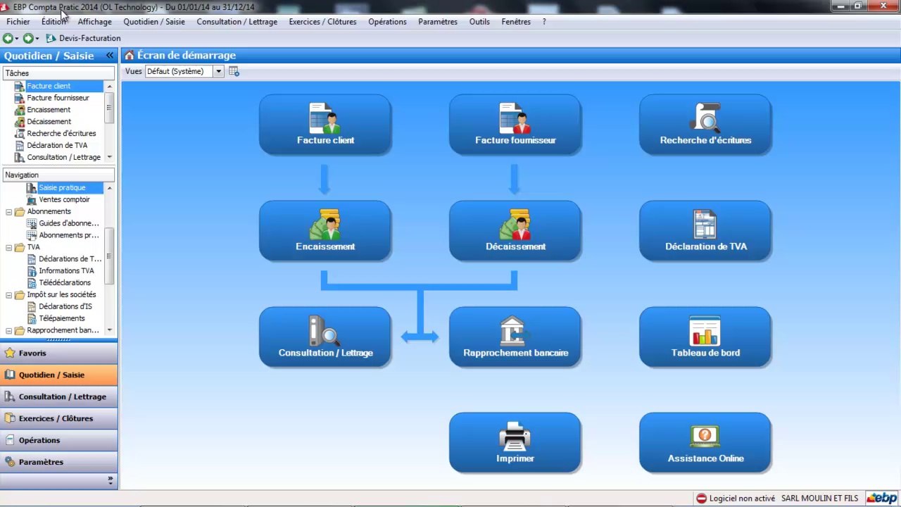Screen dimensions: 901x507
Task: Open Télédéclarations tree item
Action: (65, 282)
